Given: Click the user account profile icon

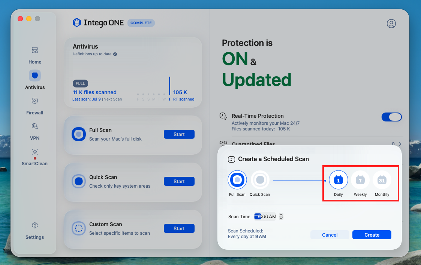Looking at the screenshot, I should (391, 24).
